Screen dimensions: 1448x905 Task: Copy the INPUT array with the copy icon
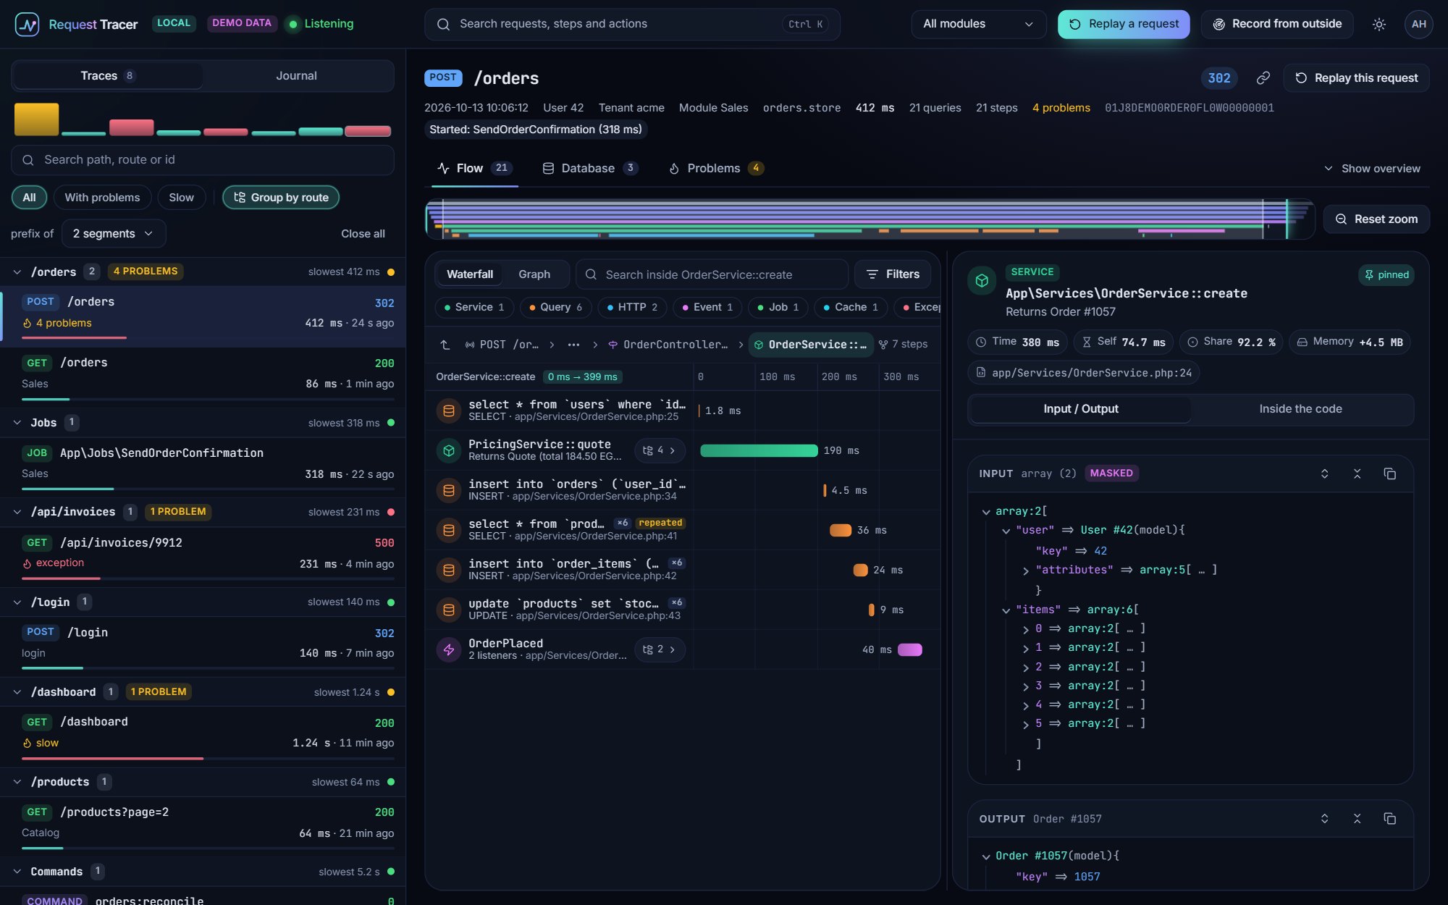coord(1389,473)
